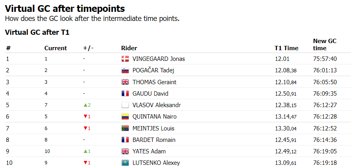Image resolution: width=352 pixels, height=168 pixels.
Task: Click the red down arrow in Quintana's row
Action: point(85,117)
